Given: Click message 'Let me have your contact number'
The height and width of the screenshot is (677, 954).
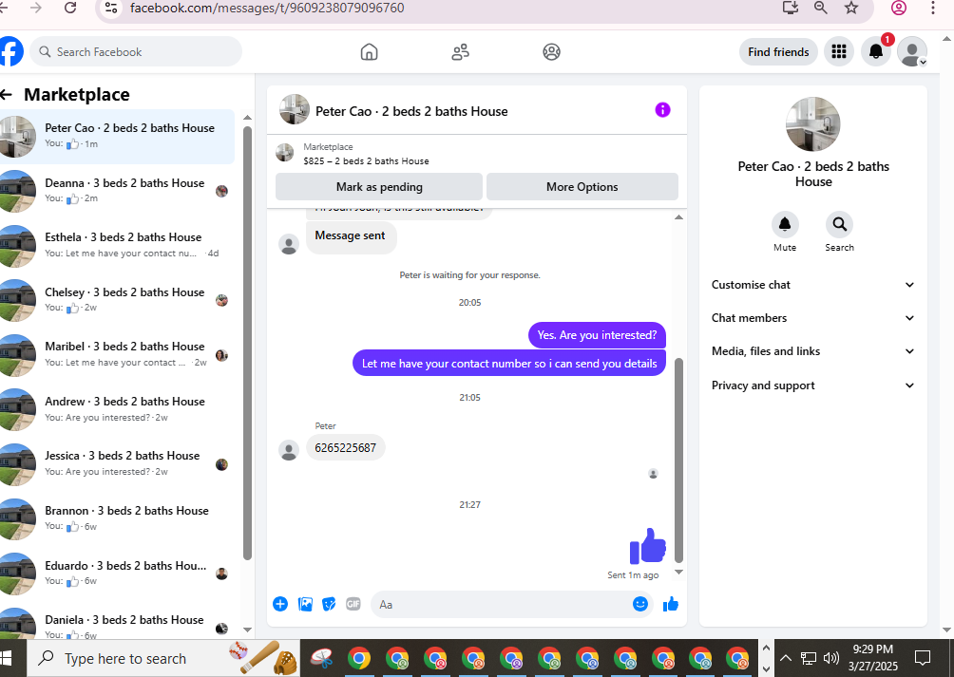Looking at the screenshot, I should tap(509, 364).
